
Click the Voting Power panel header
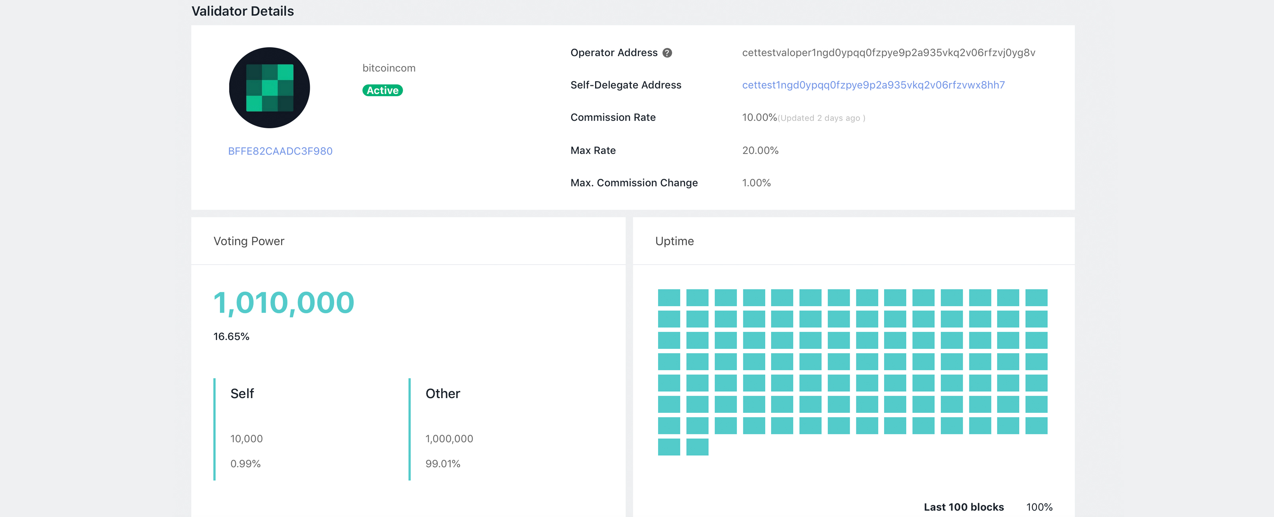[x=249, y=241]
